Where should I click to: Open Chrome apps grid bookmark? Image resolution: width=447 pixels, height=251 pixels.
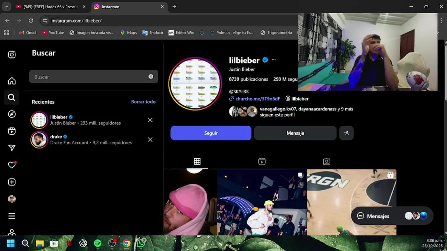6,32
